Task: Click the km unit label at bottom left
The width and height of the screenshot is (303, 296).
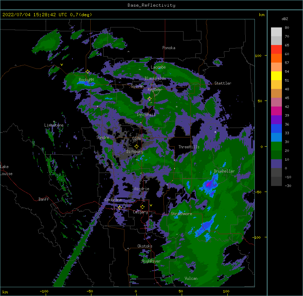Action: 5,292
